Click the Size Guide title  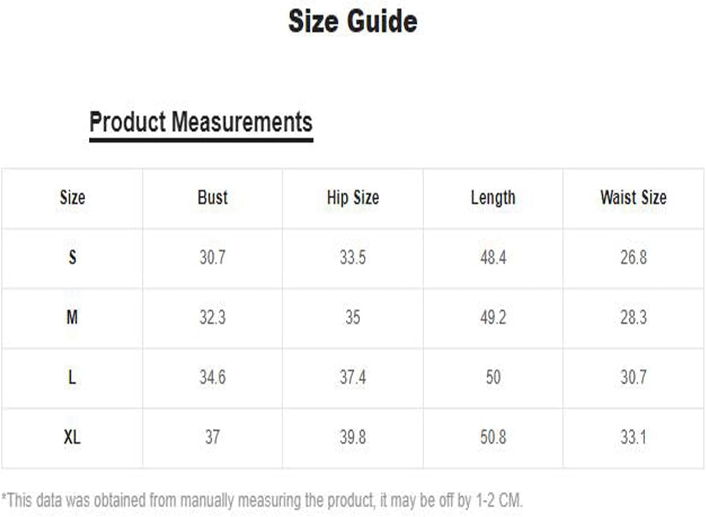(352, 21)
